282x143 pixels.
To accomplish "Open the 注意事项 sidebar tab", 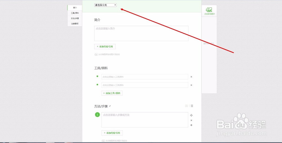I will tap(75, 24).
